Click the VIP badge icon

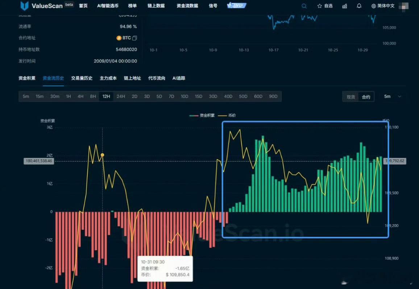tap(236, 5)
